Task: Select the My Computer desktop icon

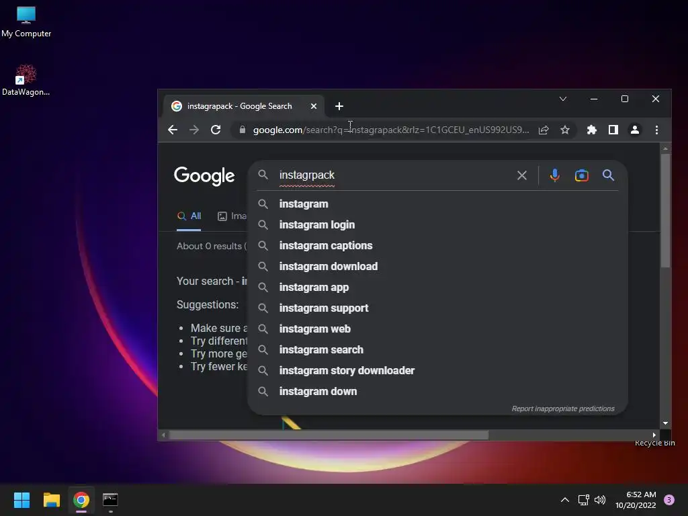Action: click(x=26, y=22)
